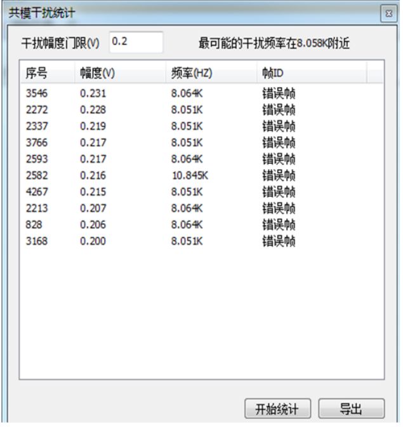Click amplitude value 0.219

93,126
